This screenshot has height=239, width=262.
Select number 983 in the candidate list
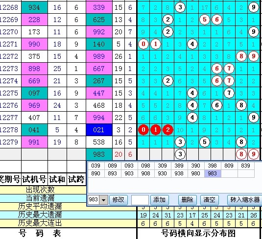(213, 173)
